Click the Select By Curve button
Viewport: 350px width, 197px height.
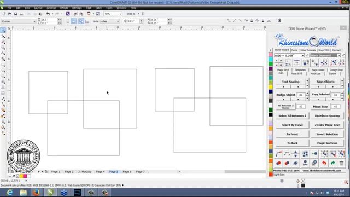(x=293, y=125)
